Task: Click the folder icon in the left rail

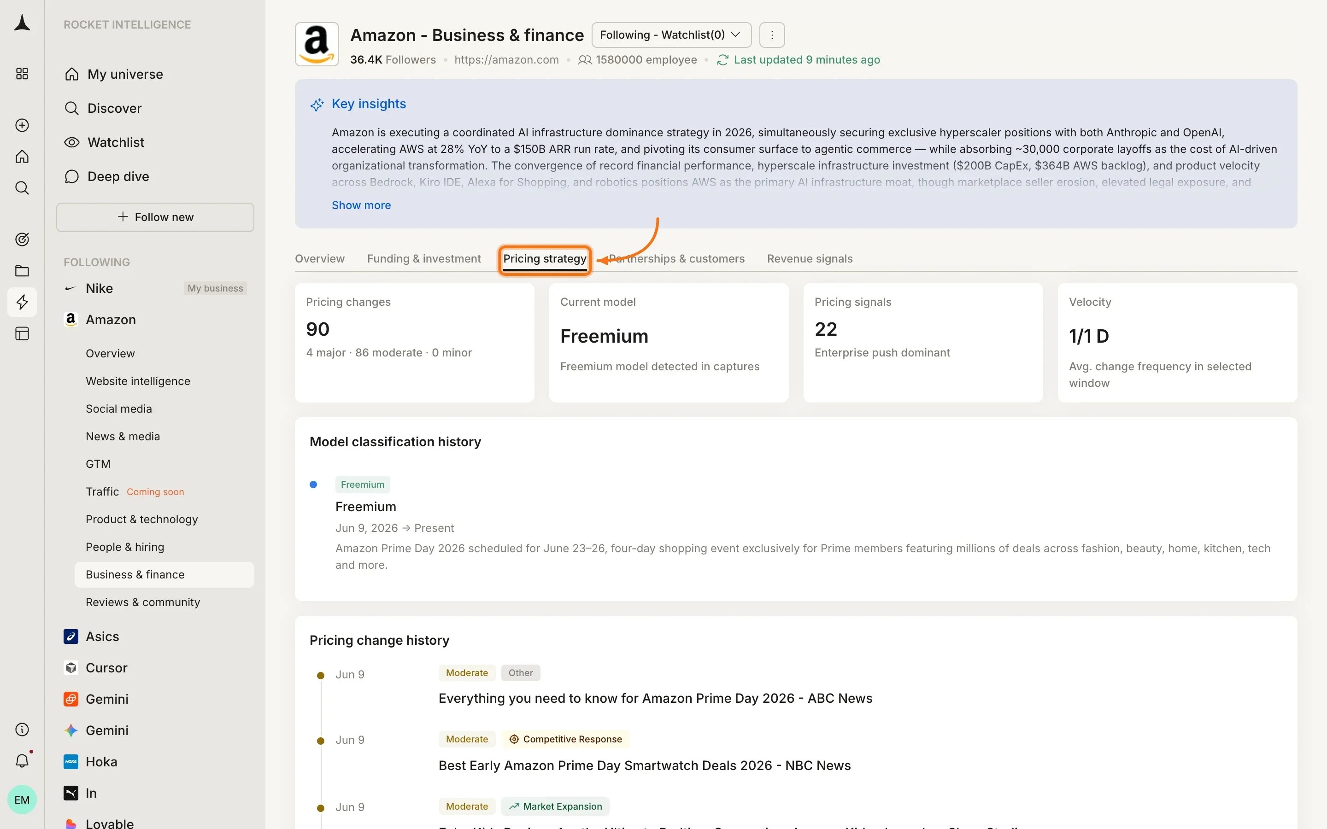Action: 22,271
